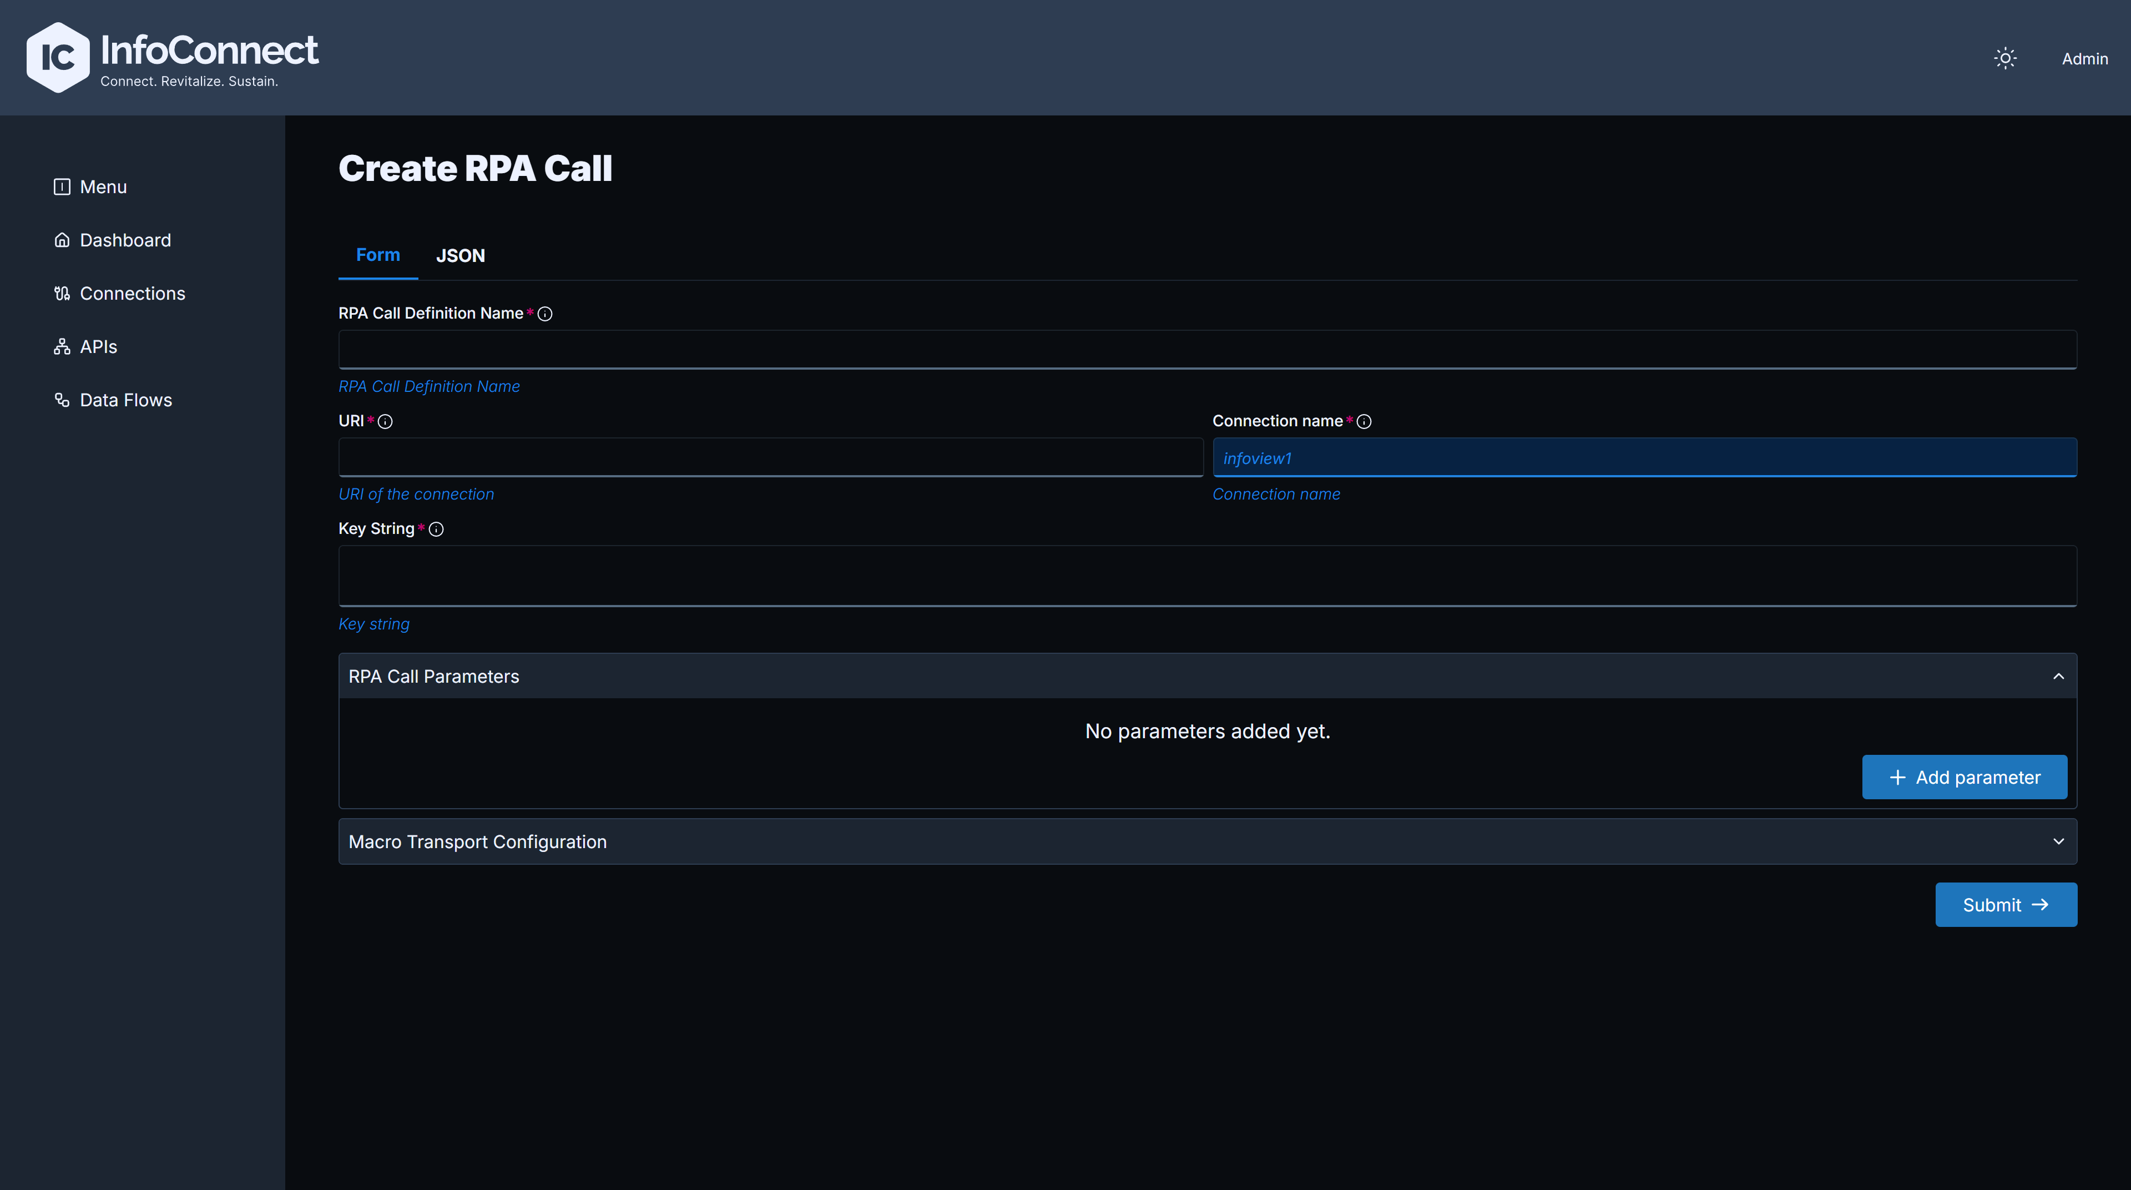This screenshot has height=1190, width=2131.
Task: Toggle the light/dark theme sun icon
Action: (x=2005, y=58)
